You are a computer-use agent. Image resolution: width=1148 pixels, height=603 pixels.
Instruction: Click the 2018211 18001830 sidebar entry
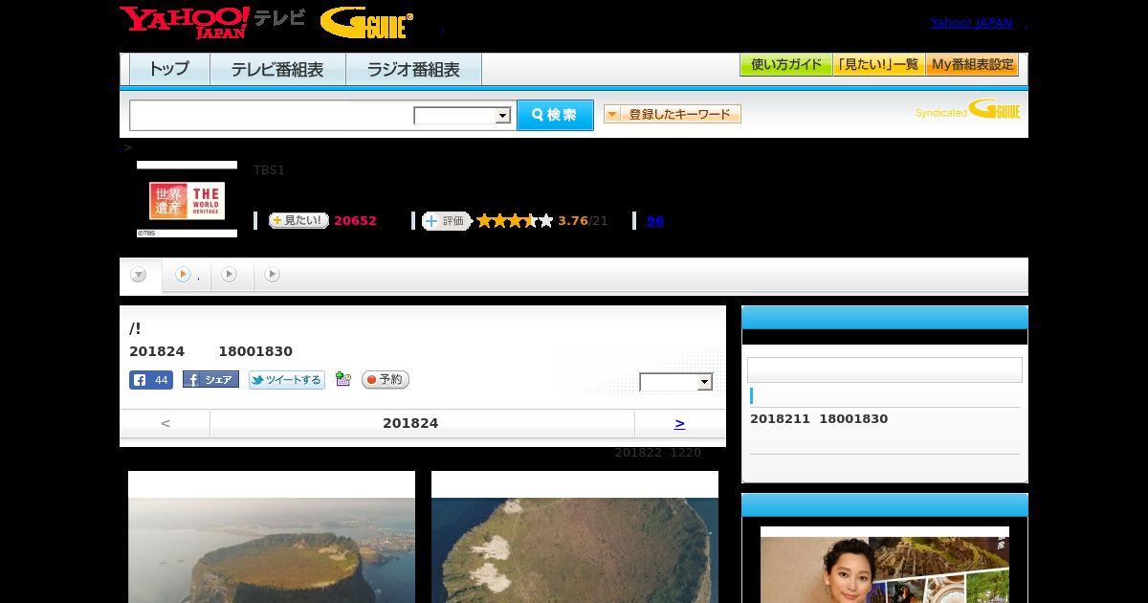pyautogui.click(x=819, y=419)
